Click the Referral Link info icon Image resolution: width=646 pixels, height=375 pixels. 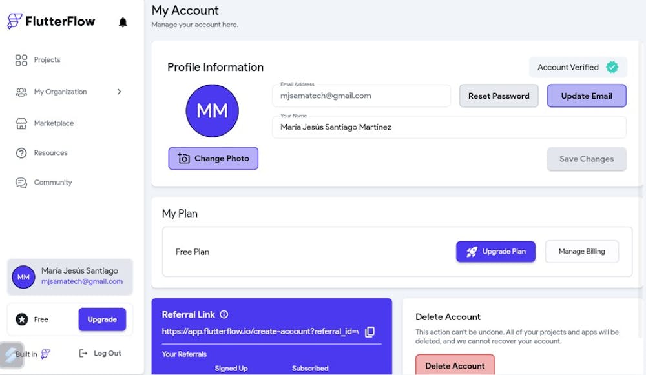[x=224, y=315]
